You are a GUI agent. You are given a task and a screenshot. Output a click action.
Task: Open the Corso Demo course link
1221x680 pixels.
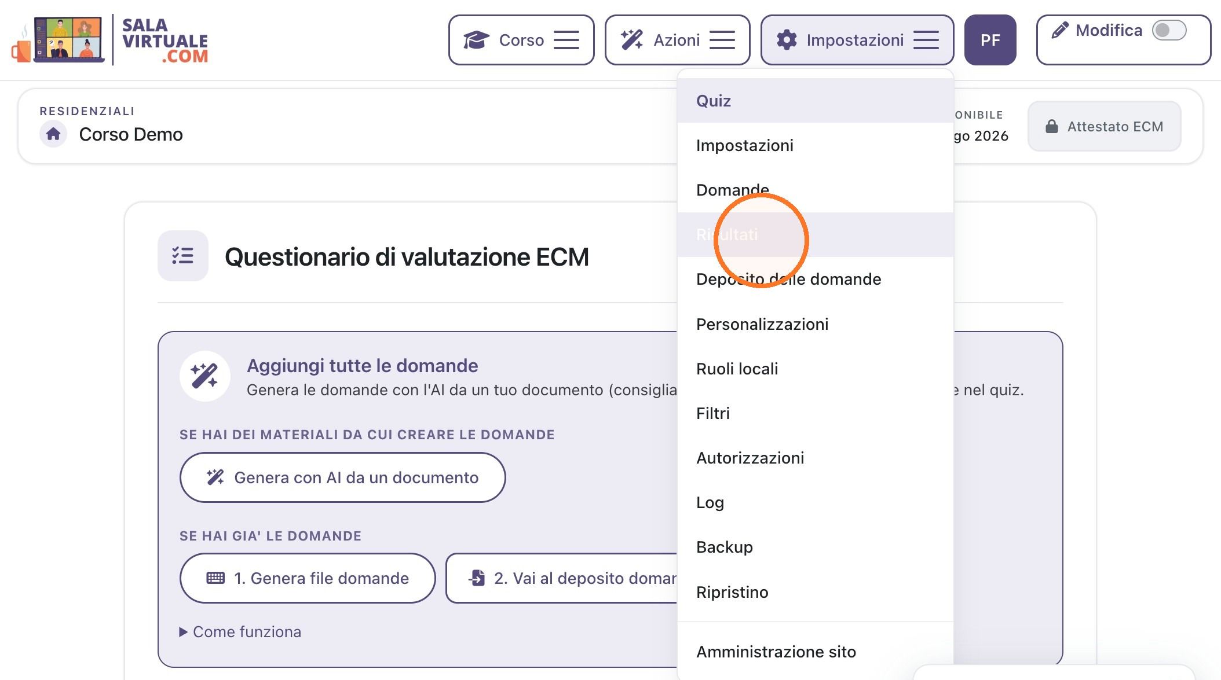click(131, 134)
